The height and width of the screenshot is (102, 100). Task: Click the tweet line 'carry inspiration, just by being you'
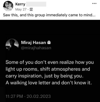click(x=44, y=76)
